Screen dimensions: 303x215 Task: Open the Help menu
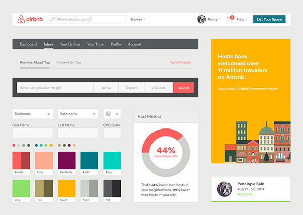(242, 19)
